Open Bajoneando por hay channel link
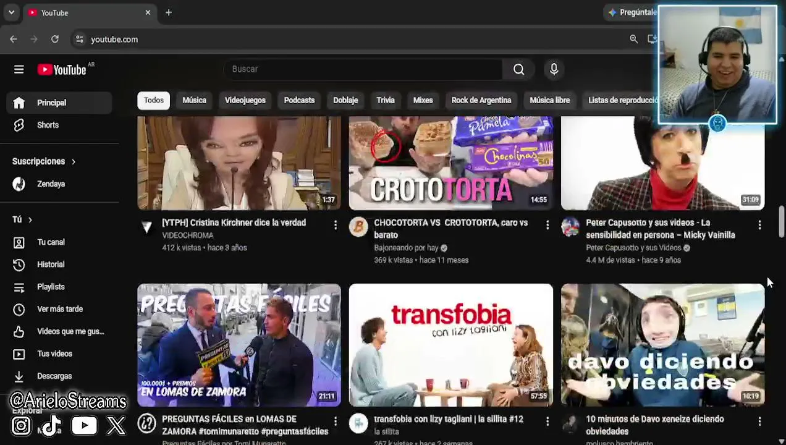This screenshot has height=445, width=786. tap(406, 248)
